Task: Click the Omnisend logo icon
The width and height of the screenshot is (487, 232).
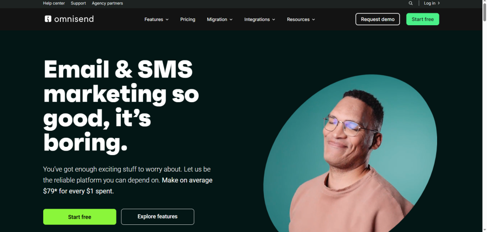Action: [48, 19]
